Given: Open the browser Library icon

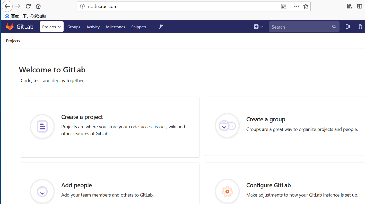Looking at the screenshot, I should pyautogui.click(x=349, y=6).
